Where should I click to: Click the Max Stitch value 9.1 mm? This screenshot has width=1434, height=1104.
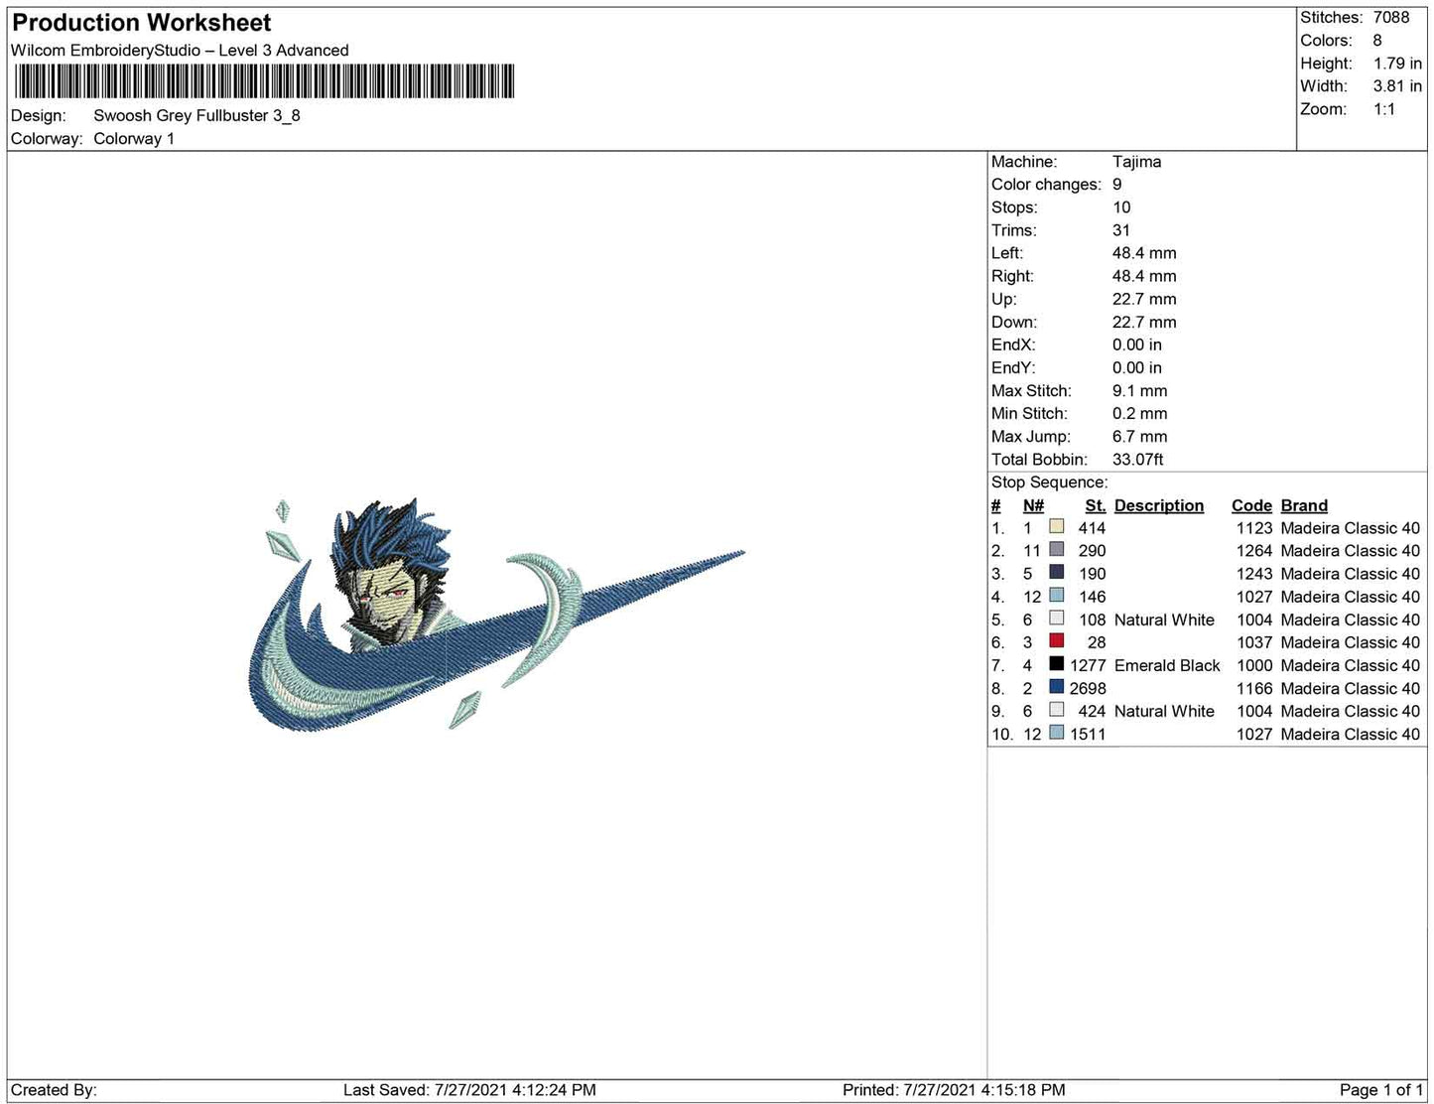[1140, 391]
